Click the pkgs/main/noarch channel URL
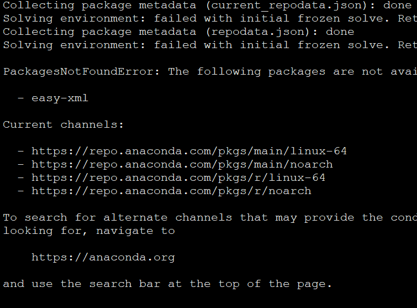The image size is (417, 308). click(x=182, y=165)
